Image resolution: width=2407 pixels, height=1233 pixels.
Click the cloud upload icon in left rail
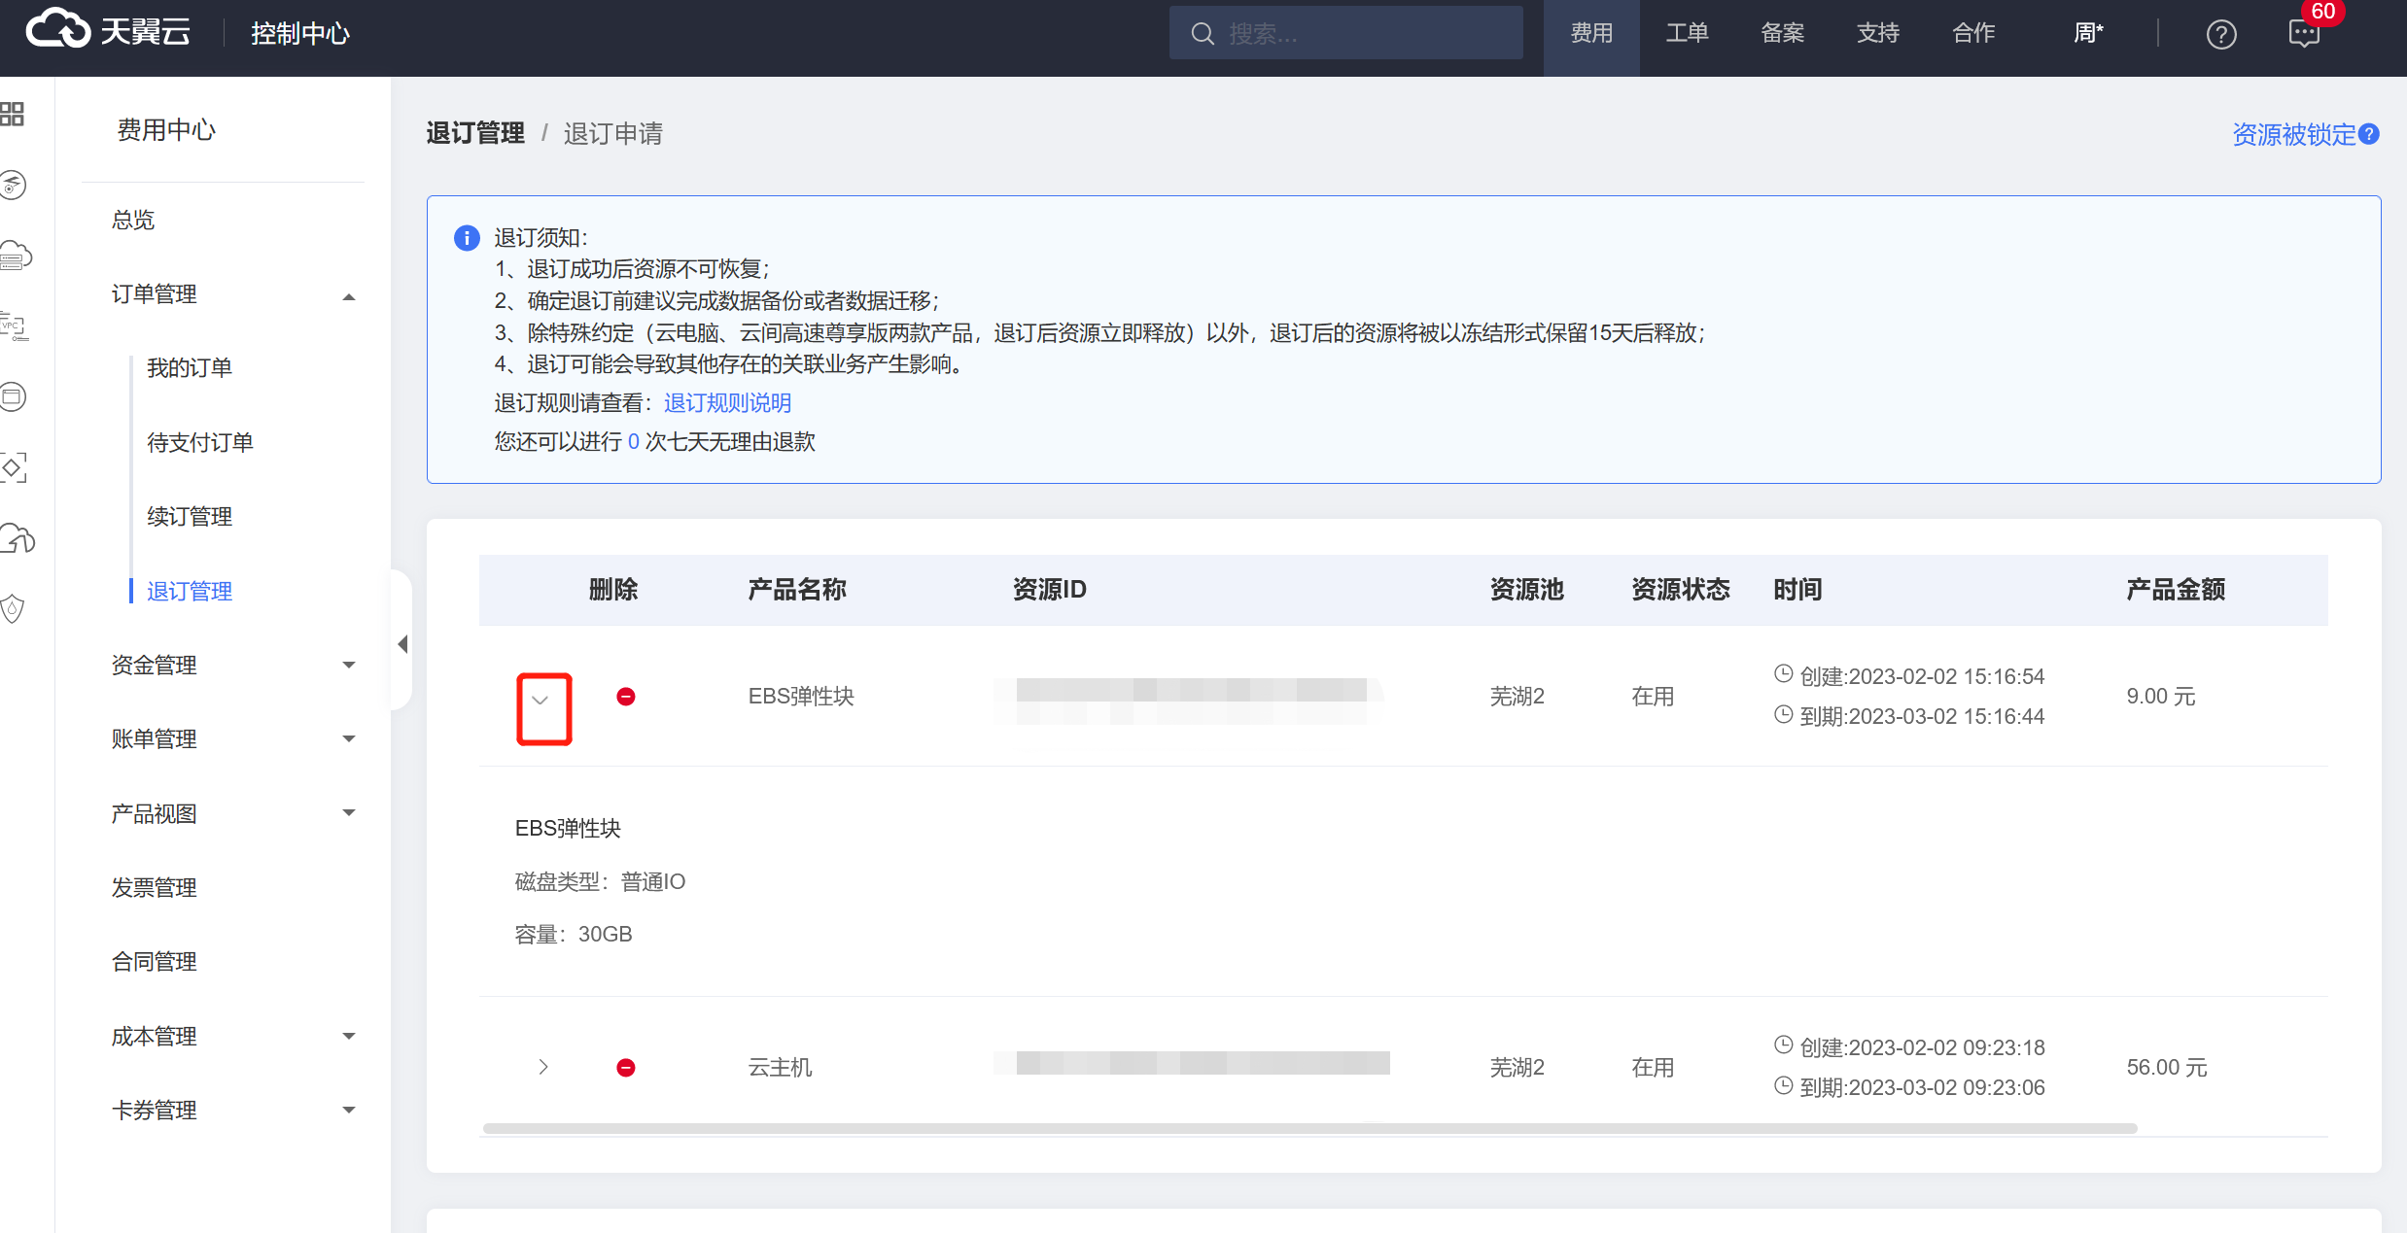(17, 538)
